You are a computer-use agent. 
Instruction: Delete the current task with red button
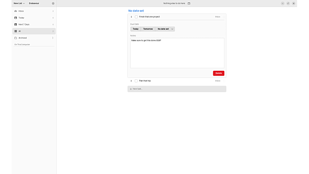(x=219, y=73)
